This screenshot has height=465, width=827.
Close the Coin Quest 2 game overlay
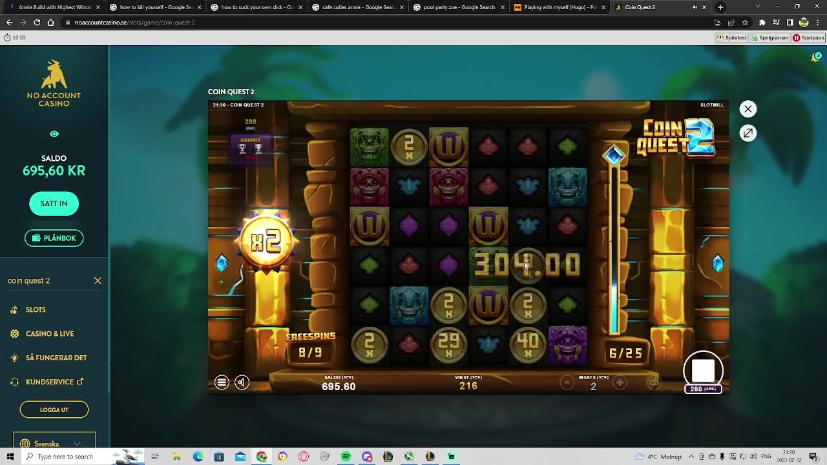pos(748,109)
